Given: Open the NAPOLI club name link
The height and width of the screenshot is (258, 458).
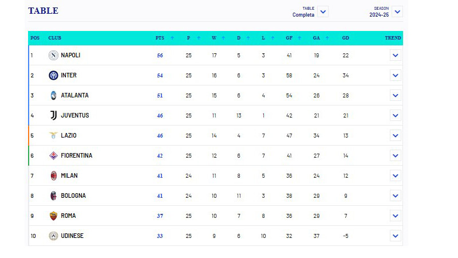Looking at the screenshot, I should (x=70, y=55).
